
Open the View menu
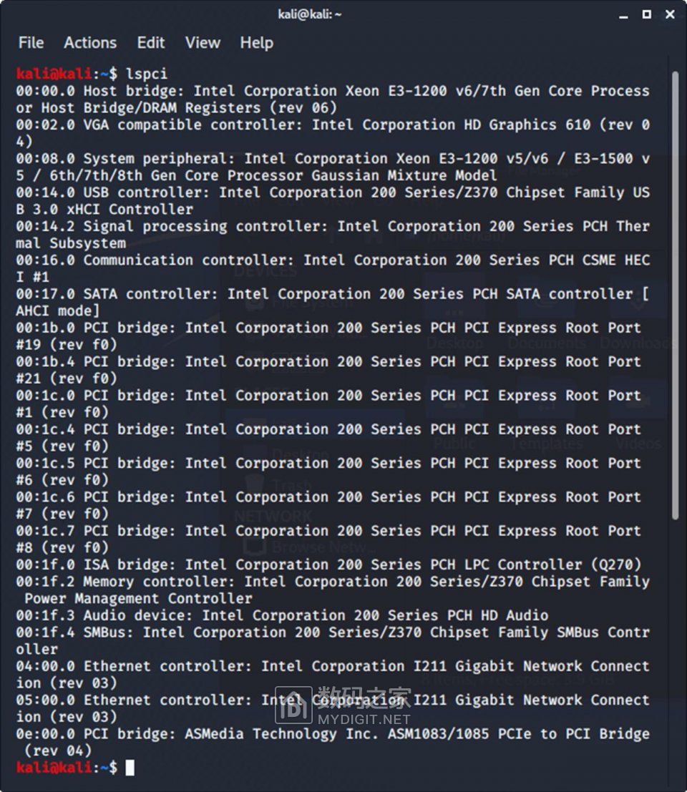point(203,43)
